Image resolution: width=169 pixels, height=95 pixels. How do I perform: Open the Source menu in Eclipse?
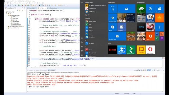coord(12,3)
